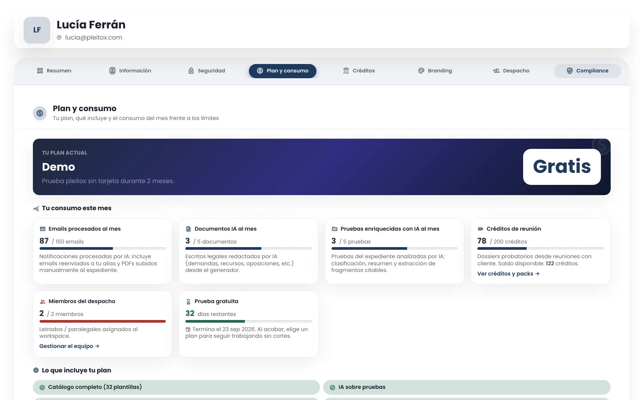The height and width of the screenshot is (400, 640).
Task: Click the Créditos de reunión progress bar
Action: click(x=540, y=248)
